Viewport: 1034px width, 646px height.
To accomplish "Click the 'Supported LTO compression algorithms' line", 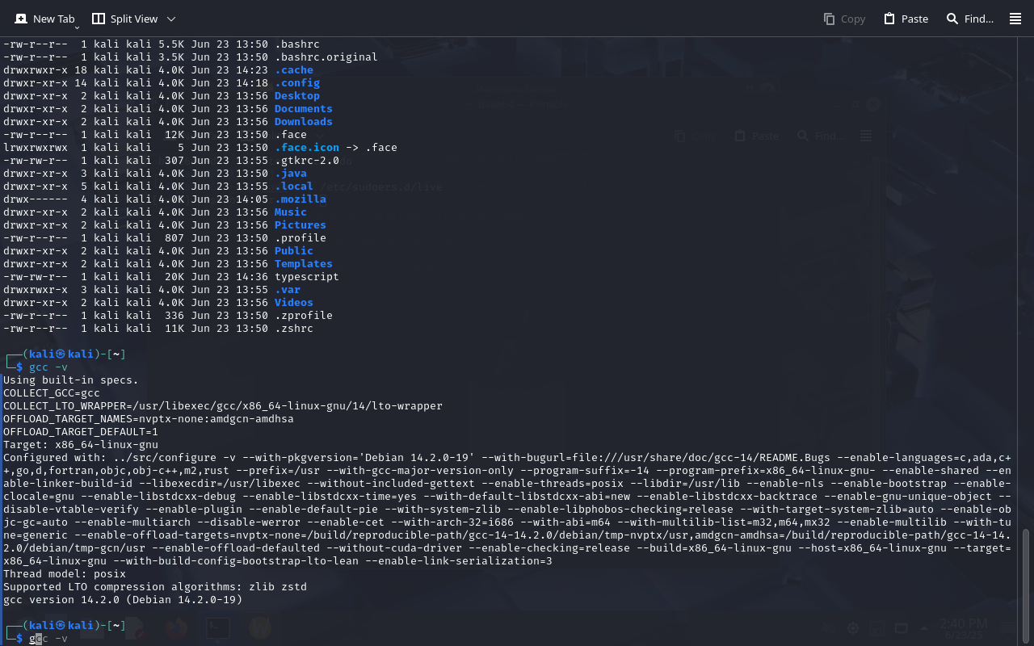I will click(x=155, y=587).
